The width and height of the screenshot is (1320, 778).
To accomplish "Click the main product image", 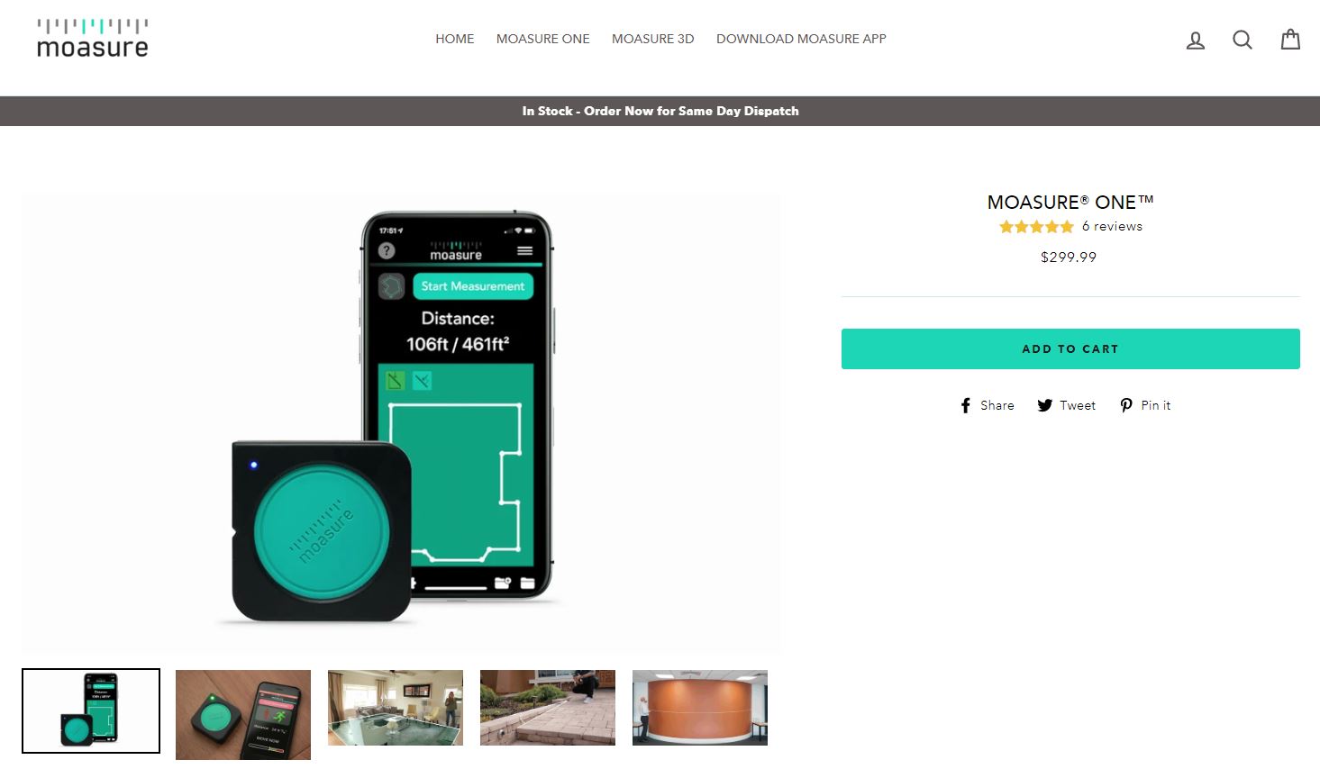I will click(x=401, y=423).
